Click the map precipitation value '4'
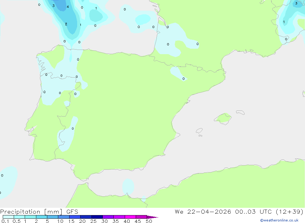 68,7
